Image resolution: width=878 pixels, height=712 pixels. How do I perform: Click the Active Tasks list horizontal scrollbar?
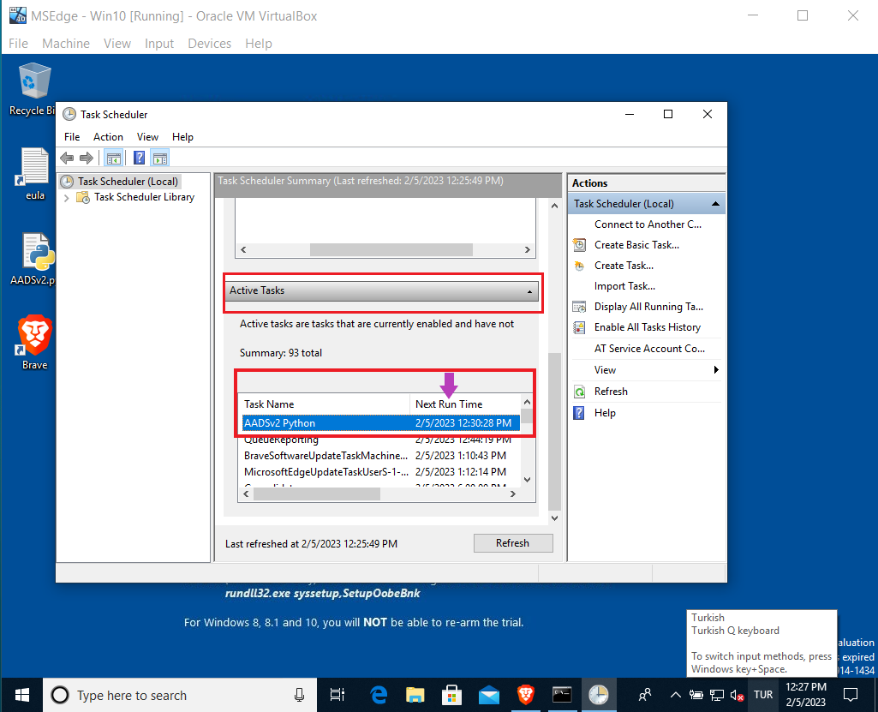tap(343, 494)
